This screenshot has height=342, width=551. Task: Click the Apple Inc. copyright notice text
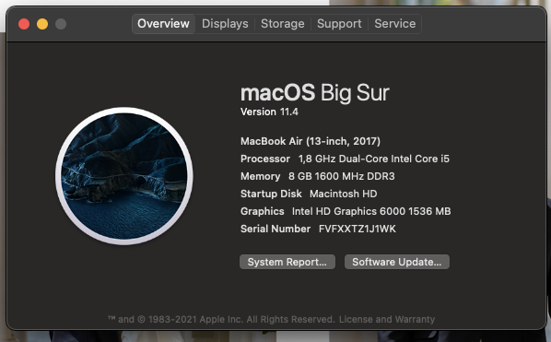point(221,319)
